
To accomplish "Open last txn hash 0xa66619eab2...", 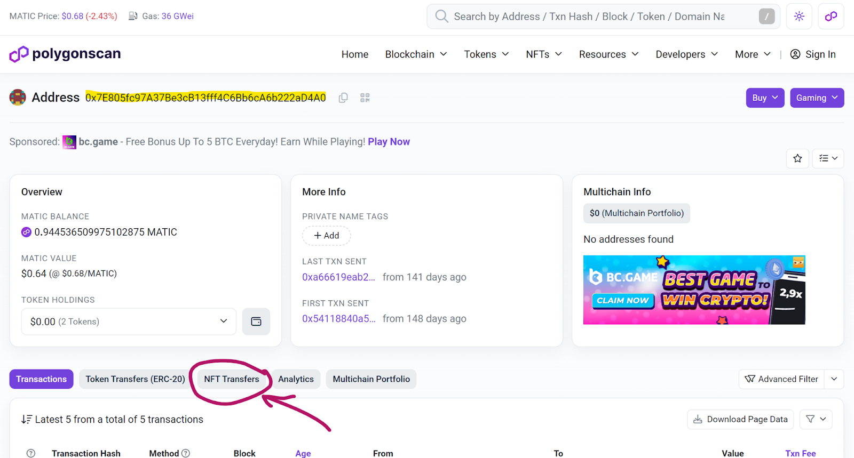I will [338, 277].
